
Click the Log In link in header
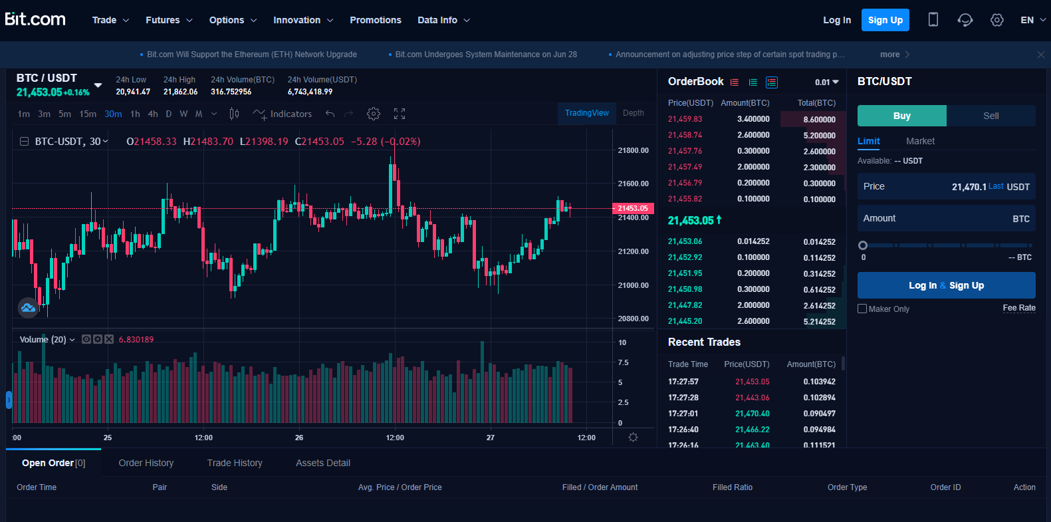pos(837,20)
